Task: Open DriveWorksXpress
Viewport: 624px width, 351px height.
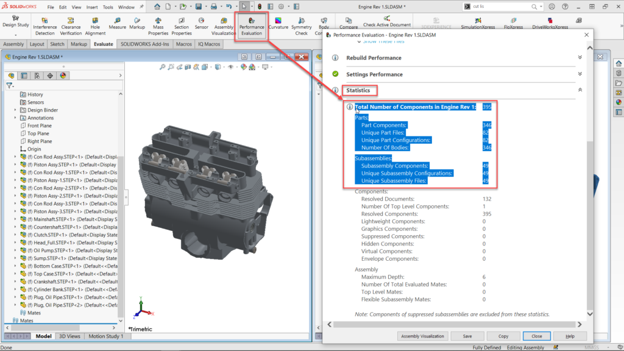Action: pos(550,24)
